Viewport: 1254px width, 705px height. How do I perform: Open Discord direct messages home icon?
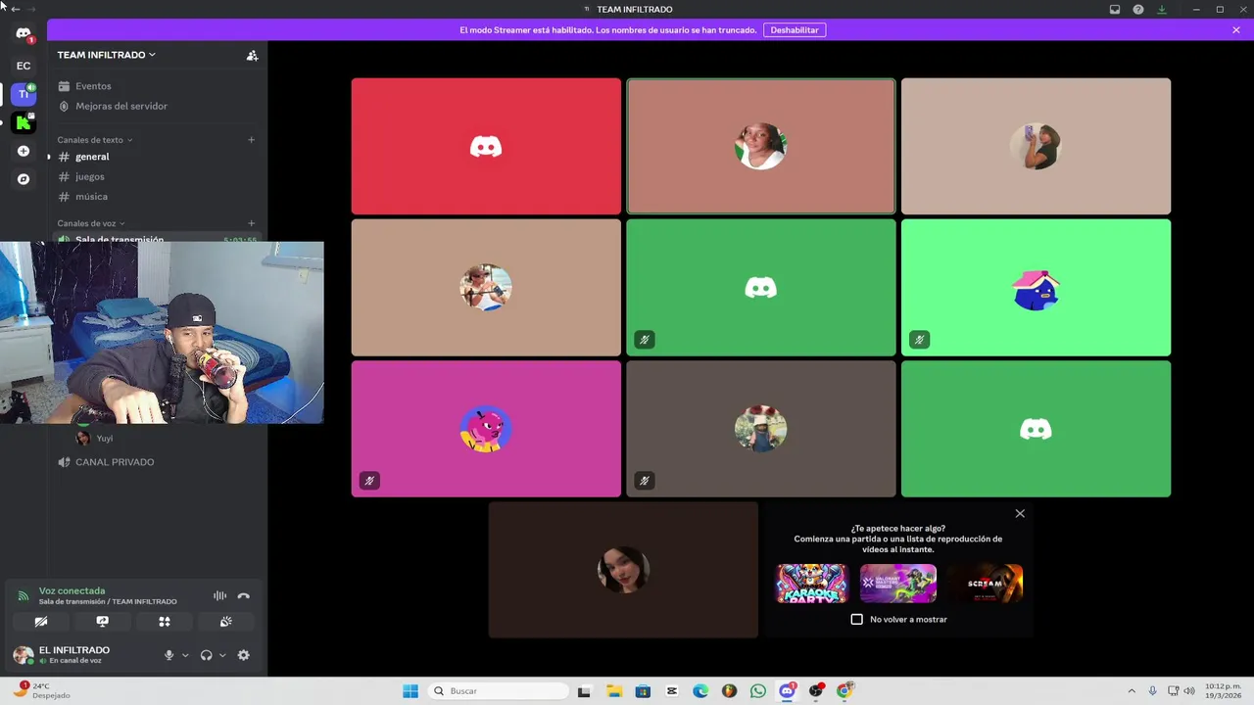(x=24, y=33)
